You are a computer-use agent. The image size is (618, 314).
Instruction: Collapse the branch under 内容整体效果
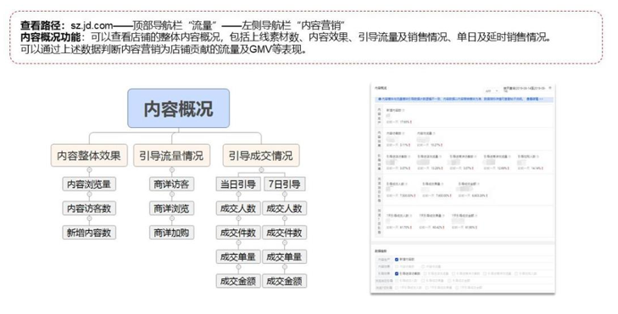pos(89,170)
